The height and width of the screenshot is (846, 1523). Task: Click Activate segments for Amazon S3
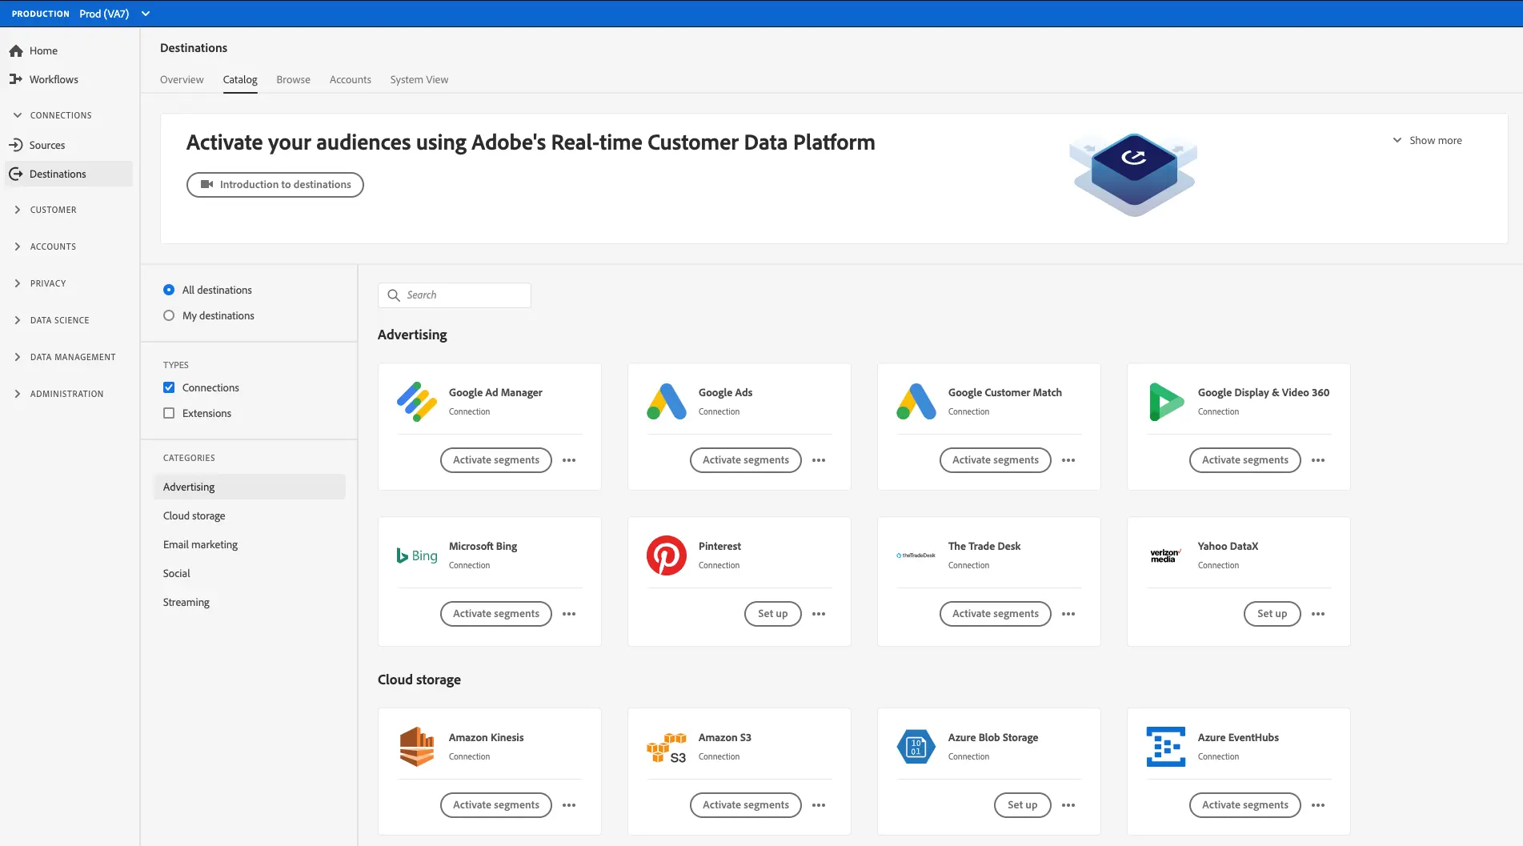coord(746,805)
